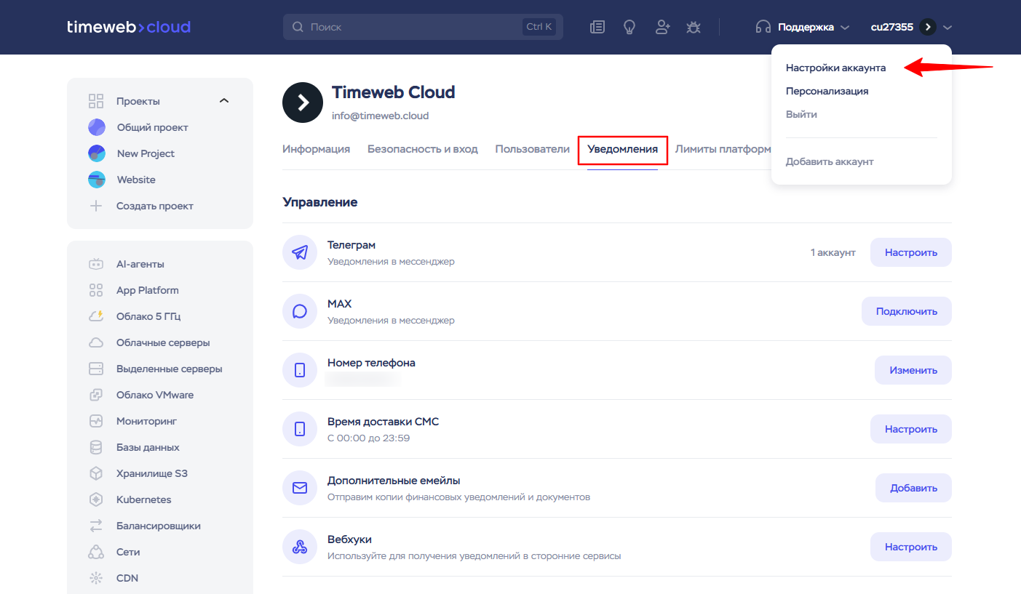This screenshot has height=594, width=1021.
Task: Click Настроить in the Вебхуки row
Action: point(911,547)
